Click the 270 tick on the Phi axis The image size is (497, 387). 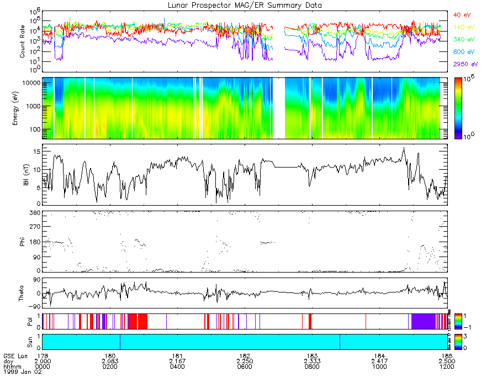35,227
